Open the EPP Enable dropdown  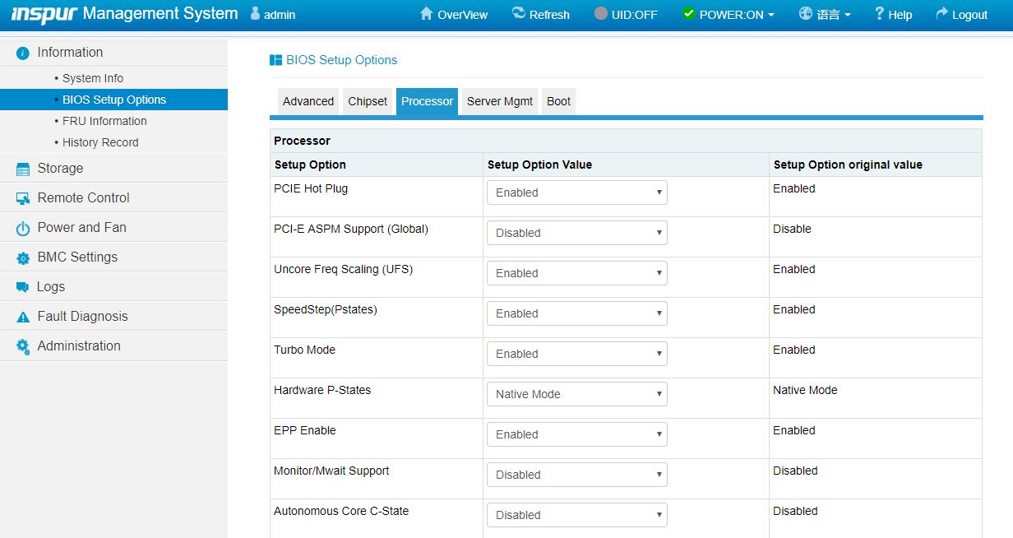point(576,434)
